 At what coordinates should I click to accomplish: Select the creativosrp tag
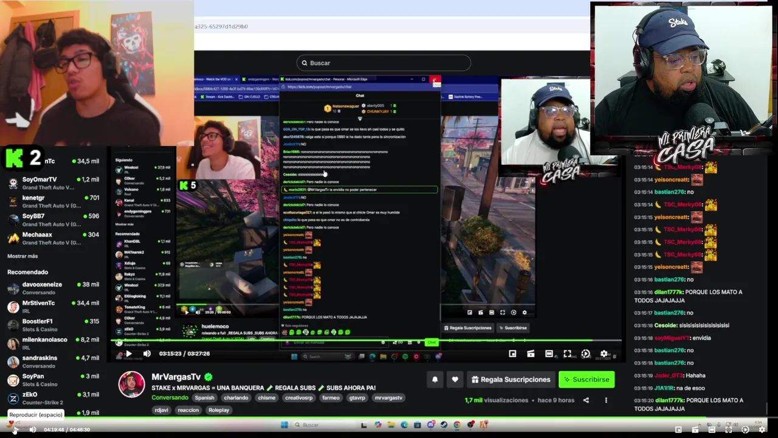pyautogui.click(x=299, y=398)
